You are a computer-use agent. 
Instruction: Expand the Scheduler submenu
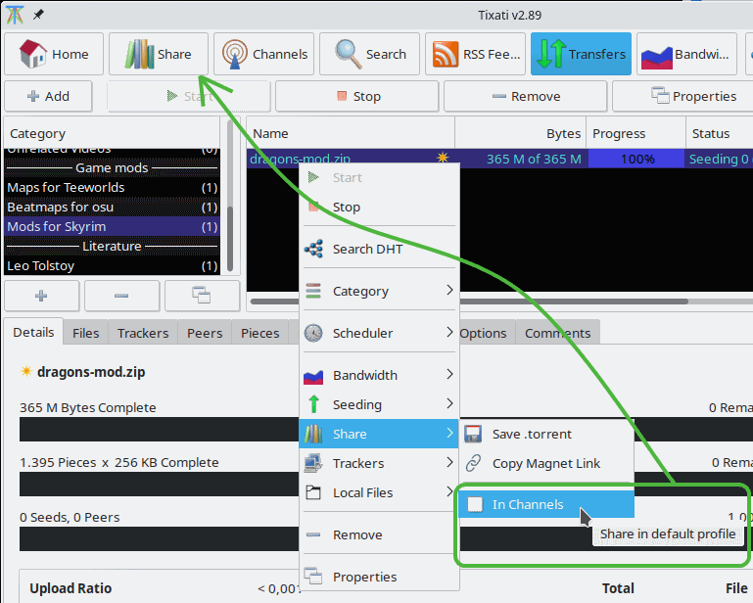tap(449, 332)
